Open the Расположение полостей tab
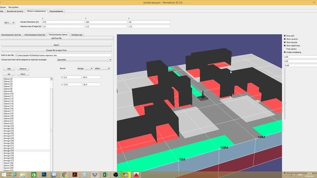This screenshot has height=178, width=317. coord(35,35)
